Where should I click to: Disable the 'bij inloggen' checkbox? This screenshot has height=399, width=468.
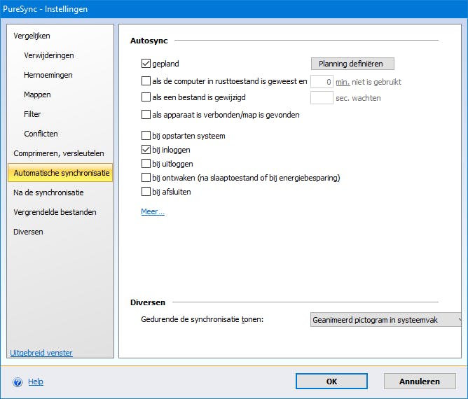coord(146,149)
